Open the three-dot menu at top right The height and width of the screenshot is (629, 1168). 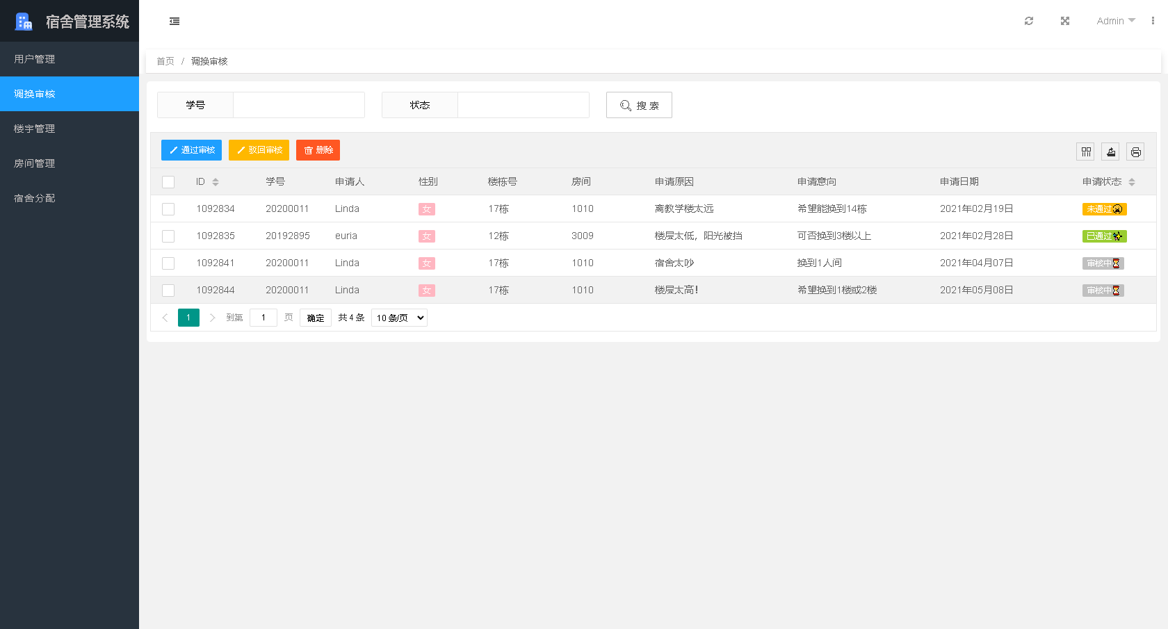(1153, 21)
